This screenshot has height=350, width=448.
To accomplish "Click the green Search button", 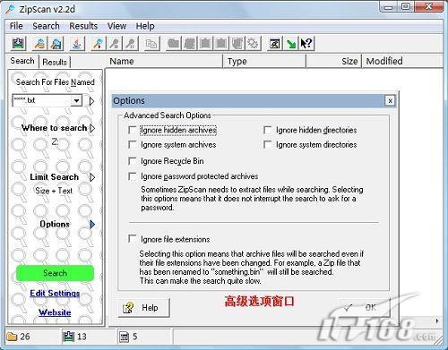I will [x=55, y=273].
